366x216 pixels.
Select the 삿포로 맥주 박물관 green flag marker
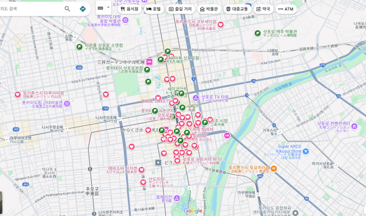tap(258, 33)
